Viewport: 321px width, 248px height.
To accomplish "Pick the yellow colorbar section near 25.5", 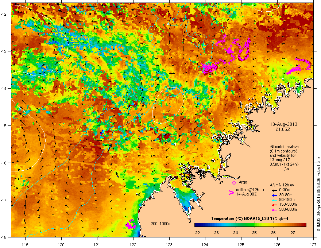I will pos(264,225).
